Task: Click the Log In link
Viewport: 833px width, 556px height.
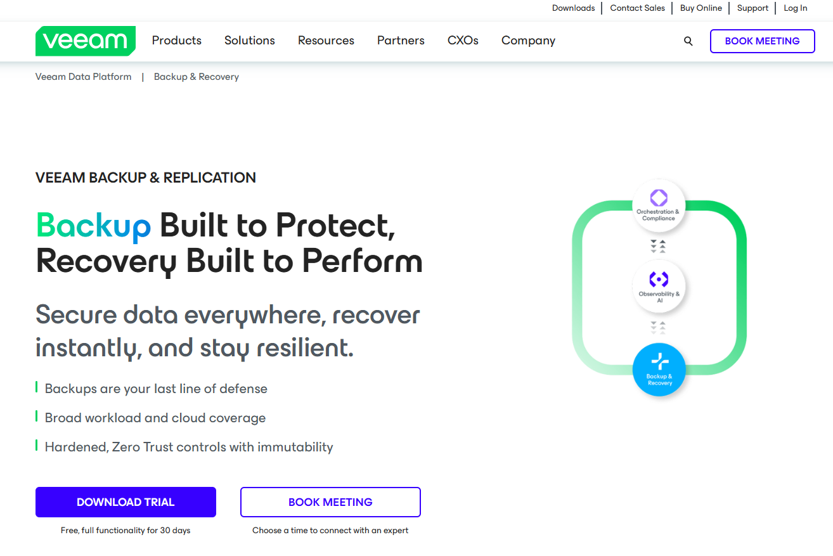Action: (x=796, y=8)
